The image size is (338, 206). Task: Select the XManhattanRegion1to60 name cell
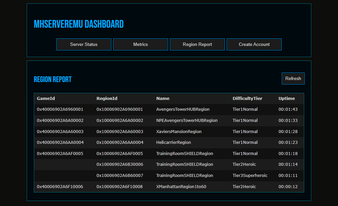coord(181,187)
